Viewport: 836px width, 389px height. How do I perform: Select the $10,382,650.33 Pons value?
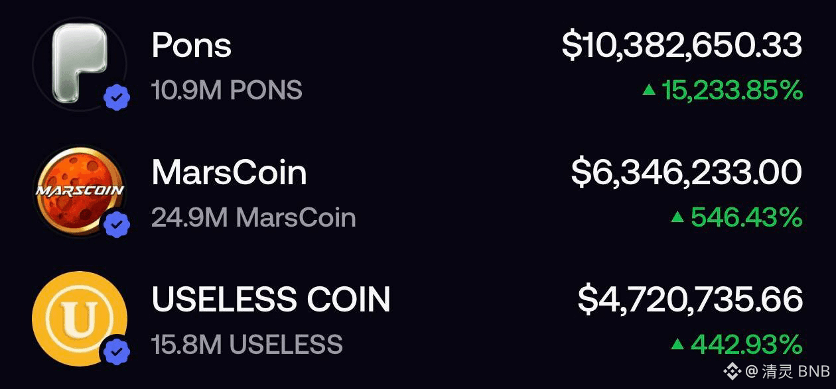click(682, 46)
